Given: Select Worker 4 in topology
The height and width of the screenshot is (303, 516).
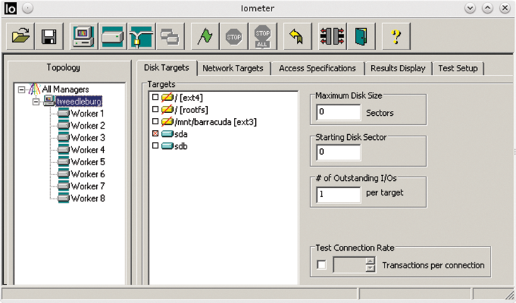Looking at the screenshot, I should [88, 150].
